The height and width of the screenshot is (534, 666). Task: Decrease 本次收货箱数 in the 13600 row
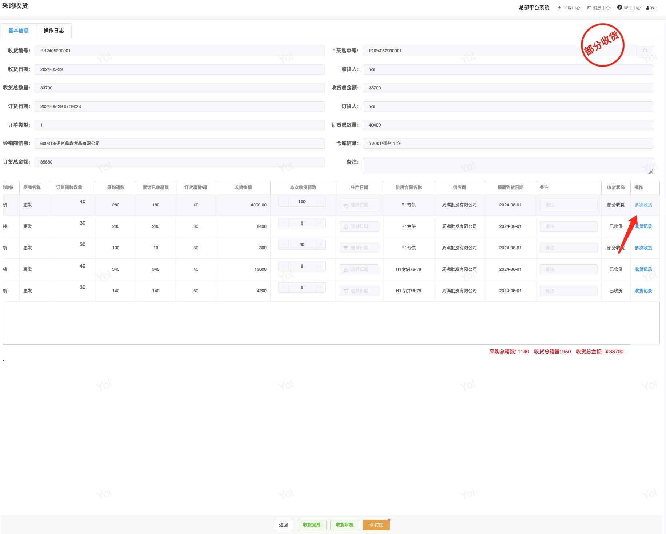tap(284, 266)
